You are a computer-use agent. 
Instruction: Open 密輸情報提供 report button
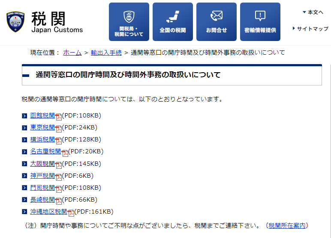pos(260,22)
